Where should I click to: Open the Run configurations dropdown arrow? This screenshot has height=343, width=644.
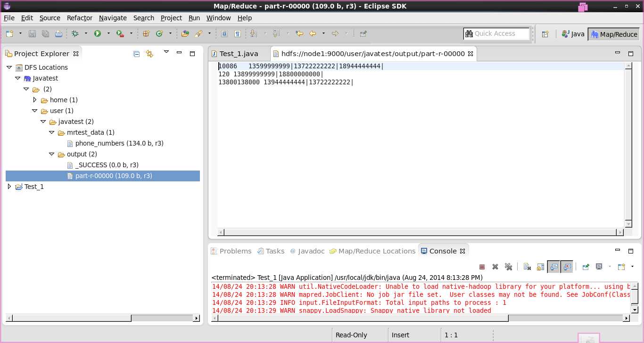click(108, 33)
